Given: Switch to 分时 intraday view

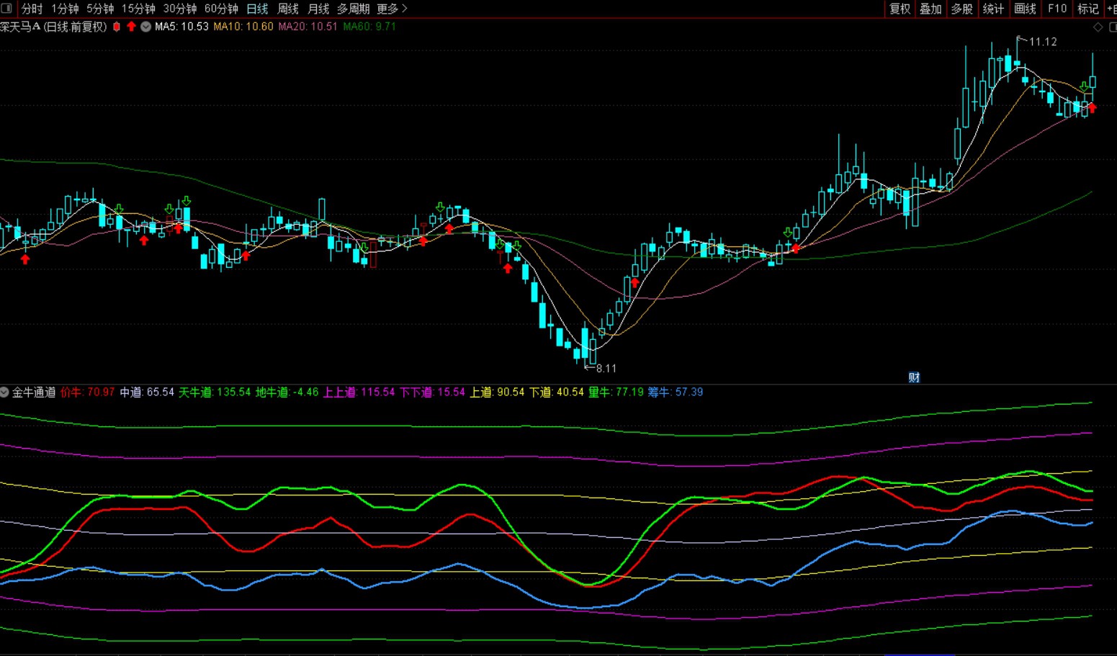Looking at the screenshot, I should 32,9.
